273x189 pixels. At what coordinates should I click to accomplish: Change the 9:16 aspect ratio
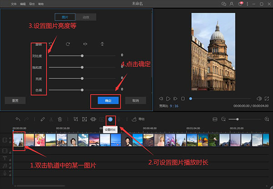(x=174, y=106)
